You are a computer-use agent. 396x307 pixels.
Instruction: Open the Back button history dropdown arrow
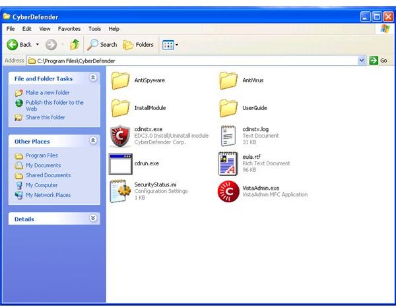38,45
